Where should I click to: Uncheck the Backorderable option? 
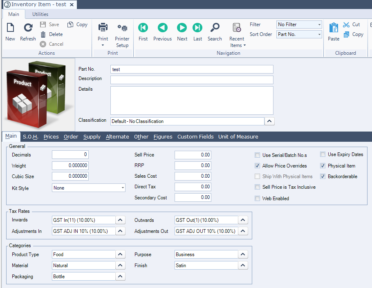323,176
